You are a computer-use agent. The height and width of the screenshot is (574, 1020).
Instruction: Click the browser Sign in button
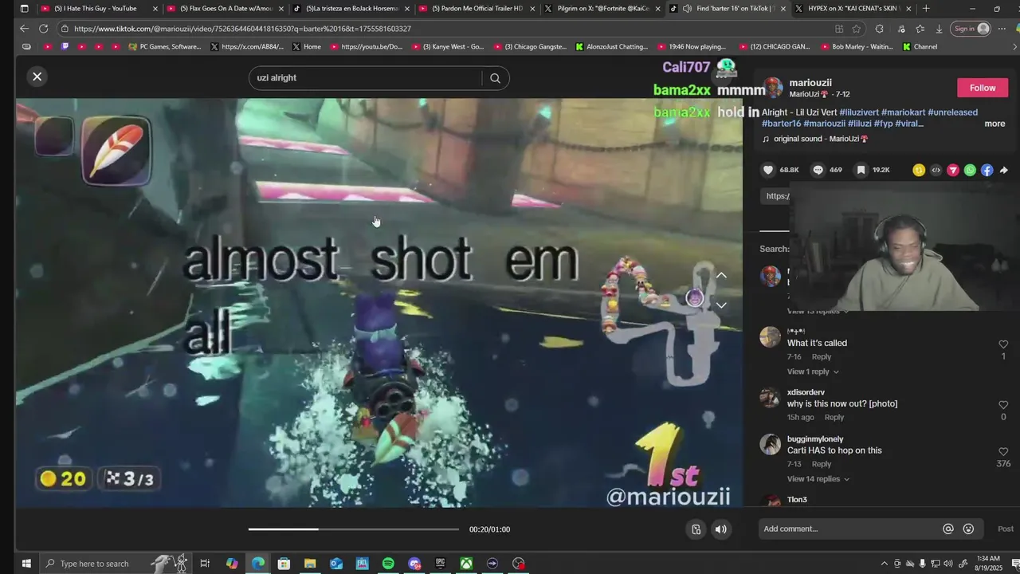(x=971, y=29)
